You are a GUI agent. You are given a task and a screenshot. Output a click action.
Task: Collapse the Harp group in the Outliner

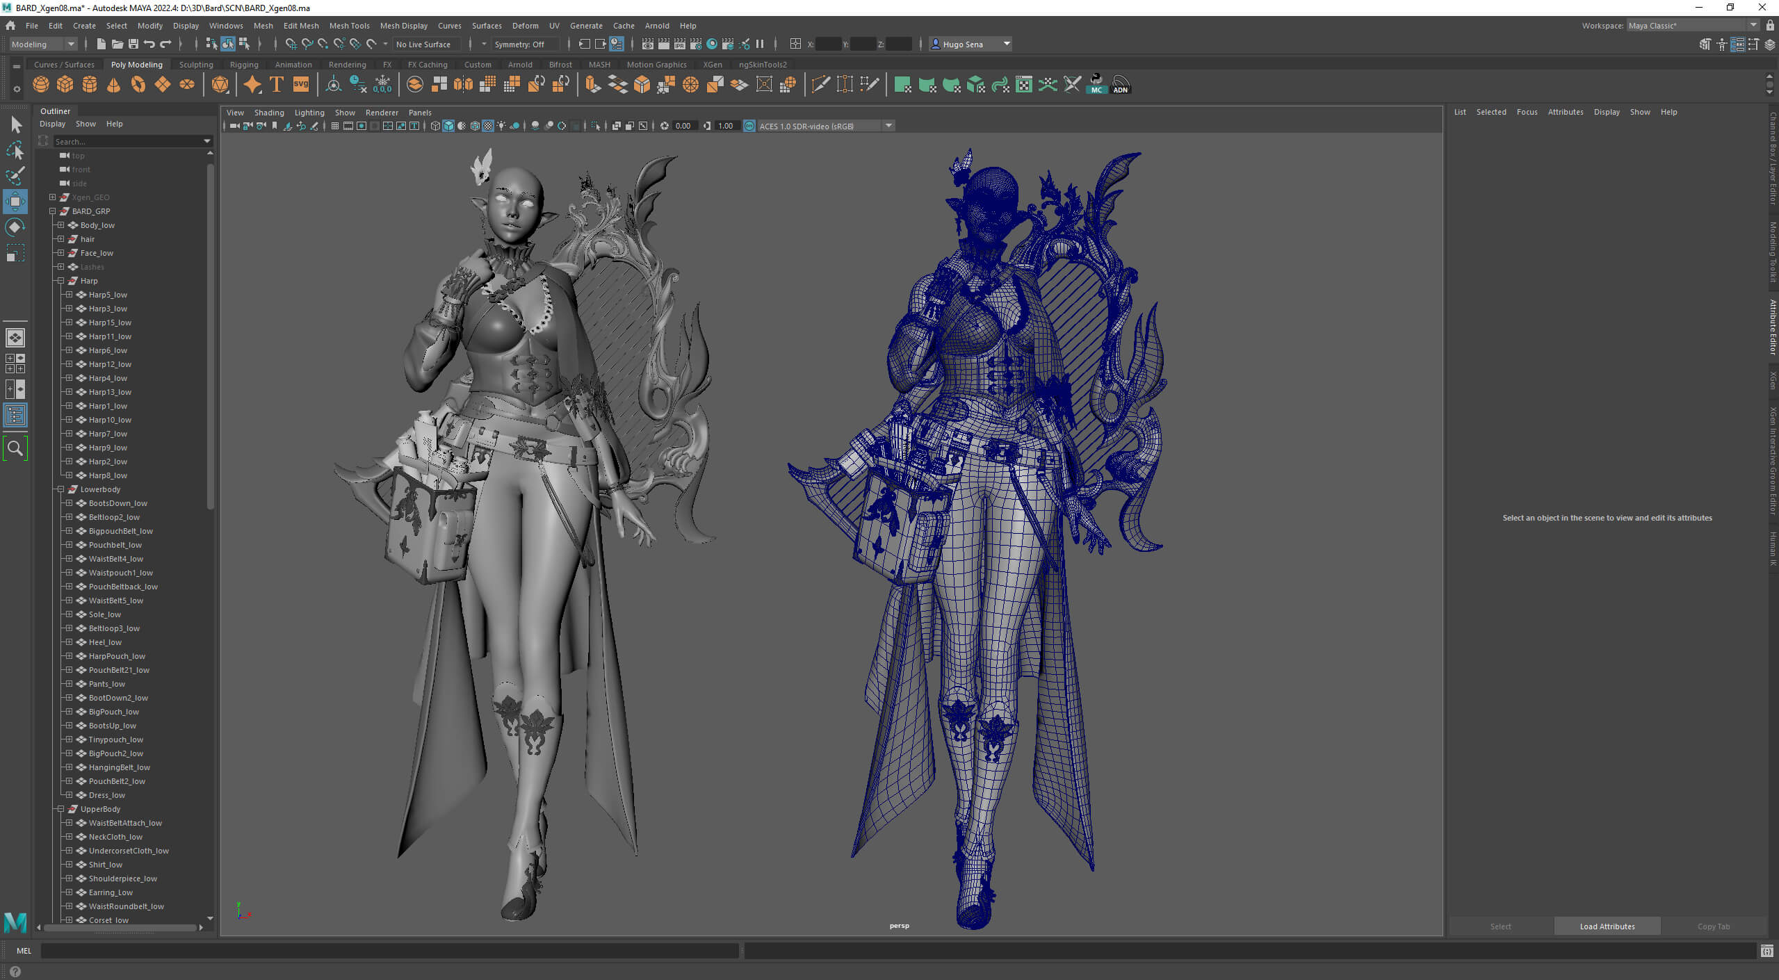tap(60, 281)
